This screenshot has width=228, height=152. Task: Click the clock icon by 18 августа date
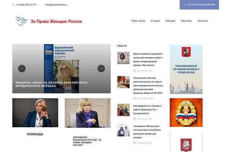point(135,119)
